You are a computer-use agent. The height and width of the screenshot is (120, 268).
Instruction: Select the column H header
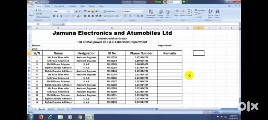coord(199,28)
